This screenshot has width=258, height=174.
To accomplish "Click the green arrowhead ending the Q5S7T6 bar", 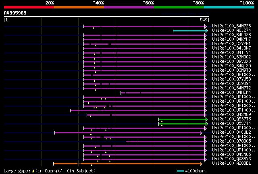I will click(207, 119).
